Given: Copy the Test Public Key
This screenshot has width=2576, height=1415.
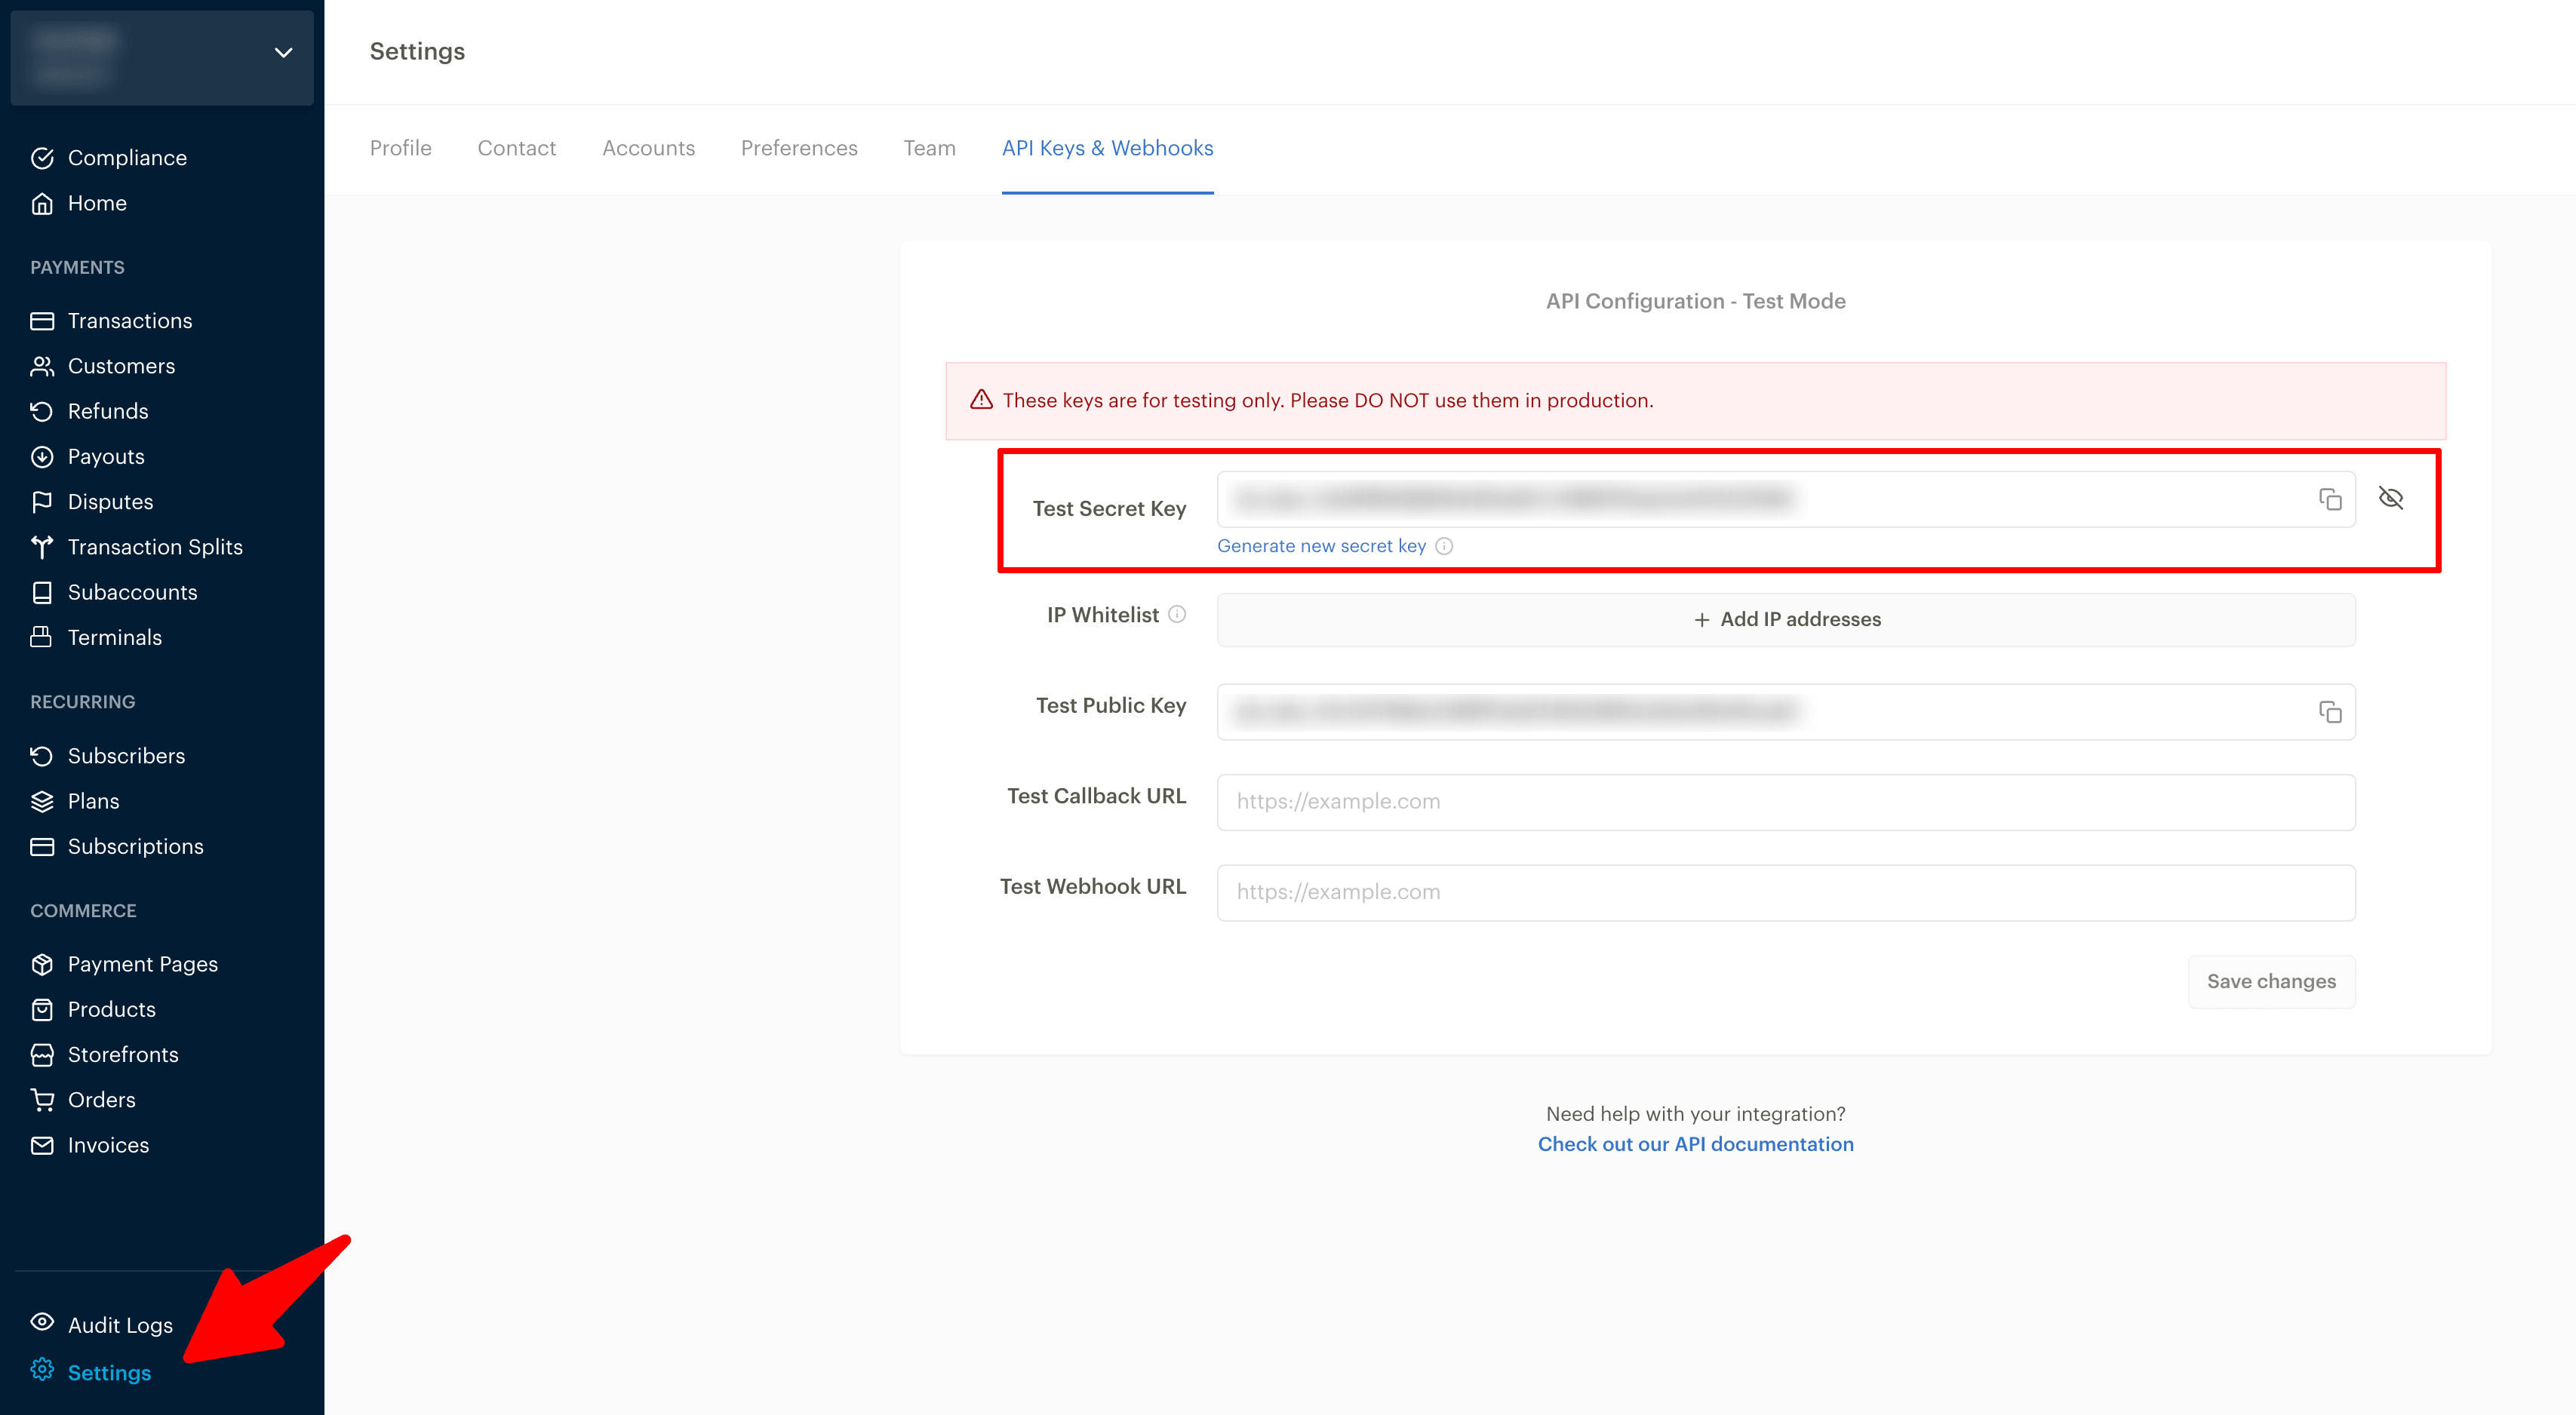Looking at the screenshot, I should (2330, 711).
